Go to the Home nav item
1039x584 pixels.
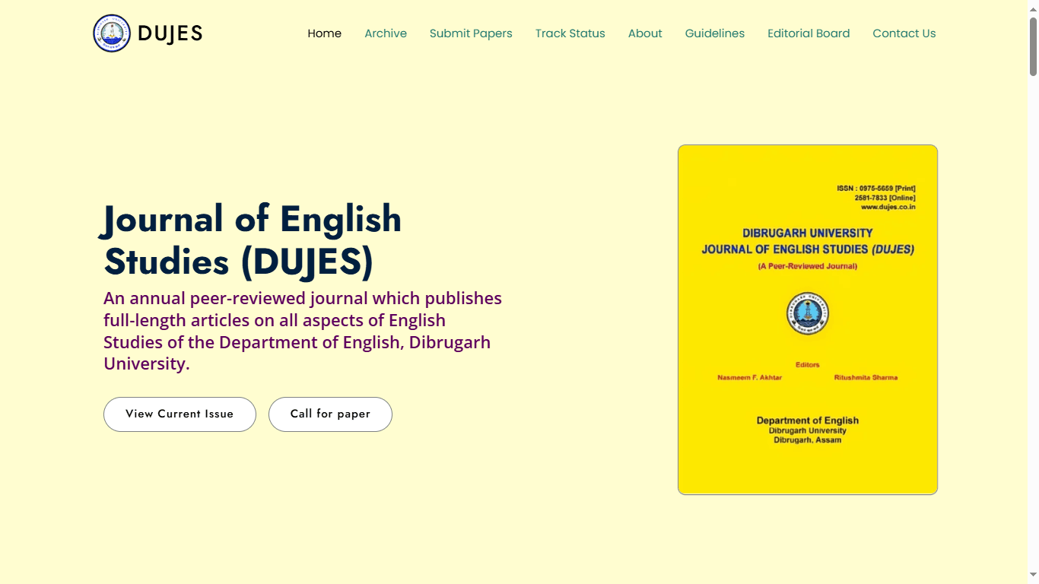pos(324,33)
